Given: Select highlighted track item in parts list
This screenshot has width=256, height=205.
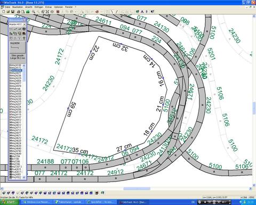Looking at the screenshot, I should click(x=16, y=70).
